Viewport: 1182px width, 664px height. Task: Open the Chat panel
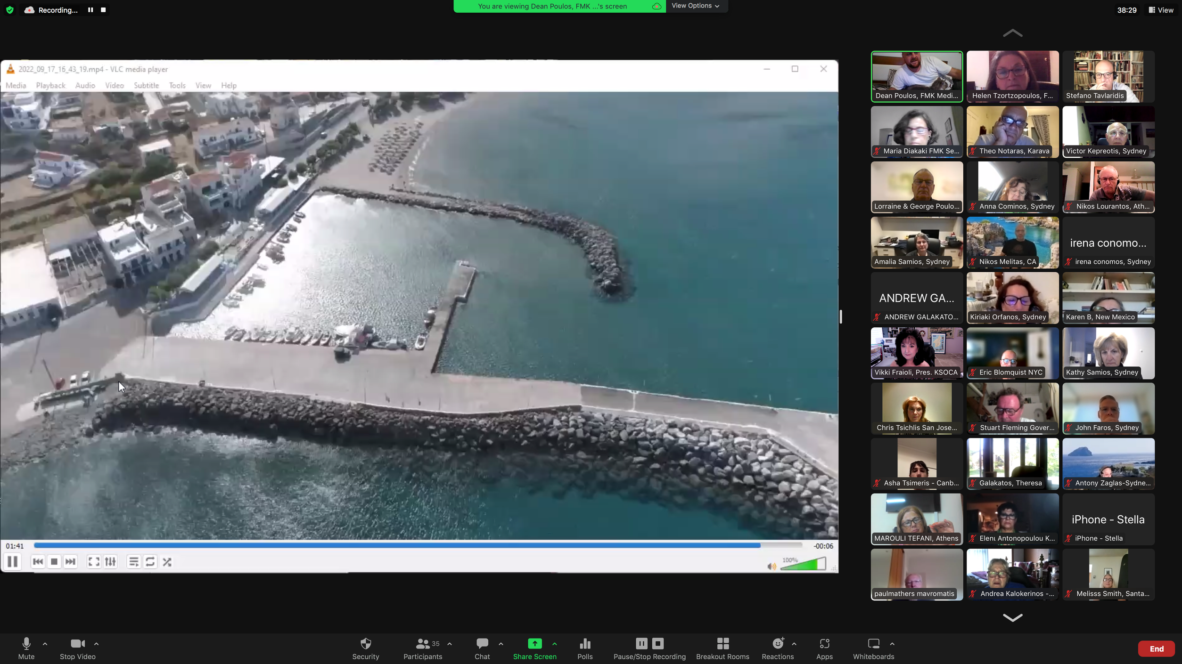[x=482, y=648]
